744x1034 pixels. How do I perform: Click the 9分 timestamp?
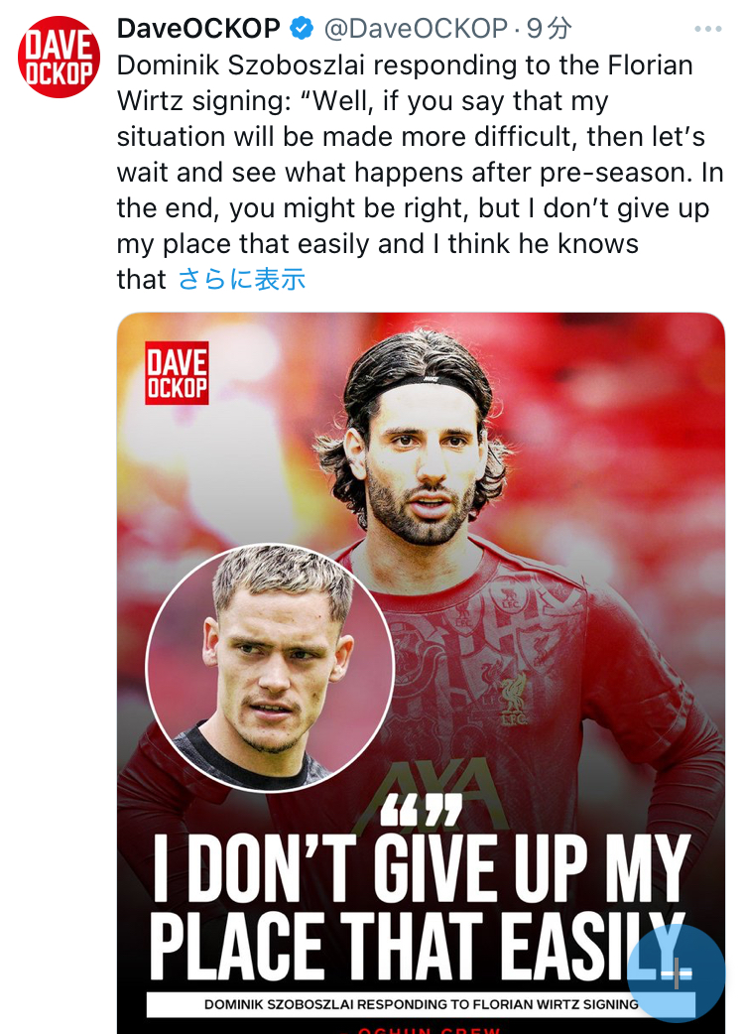[x=549, y=29]
